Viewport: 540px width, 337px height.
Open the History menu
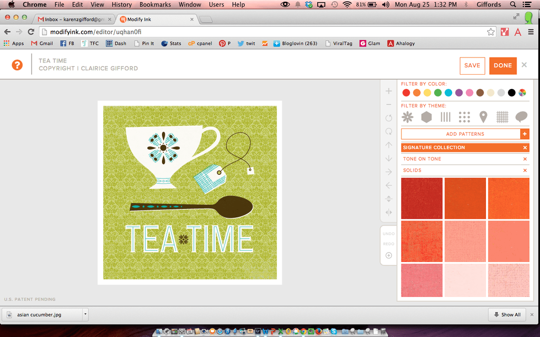click(x=122, y=4)
